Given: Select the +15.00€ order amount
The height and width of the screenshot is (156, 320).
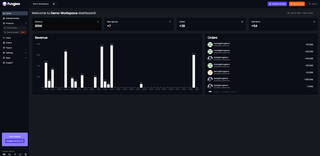Looking at the screenshot, I should click(309, 45).
